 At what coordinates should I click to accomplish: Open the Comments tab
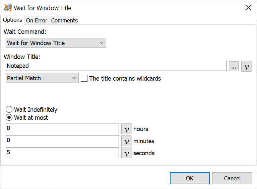64,20
